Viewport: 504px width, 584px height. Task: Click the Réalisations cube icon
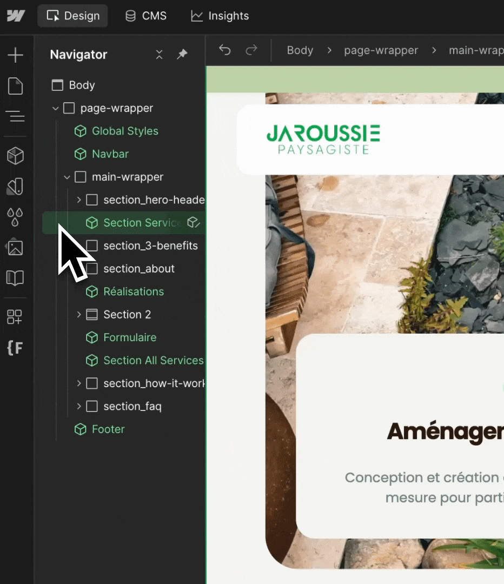click(92, 291)
